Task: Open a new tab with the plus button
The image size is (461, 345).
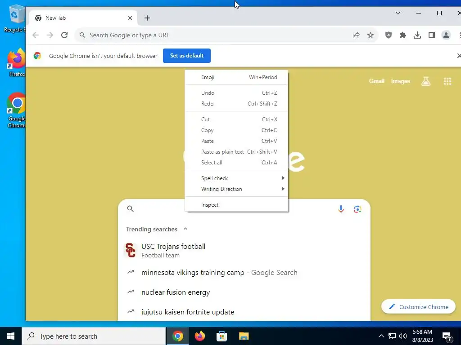Action: pyautogui.click(x=147, y=18)
